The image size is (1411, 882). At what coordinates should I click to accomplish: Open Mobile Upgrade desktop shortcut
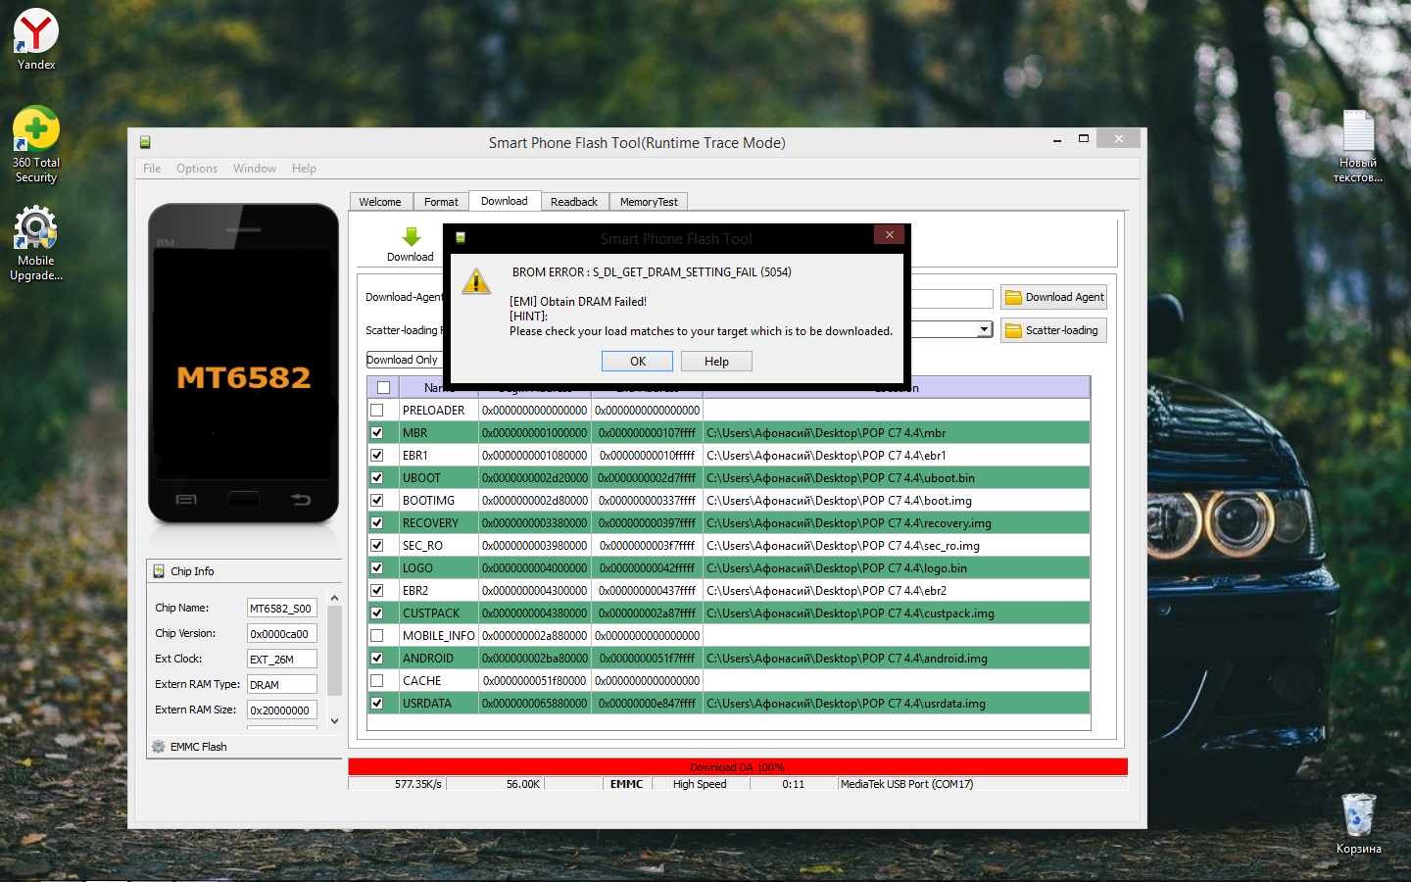coord(36,228)
